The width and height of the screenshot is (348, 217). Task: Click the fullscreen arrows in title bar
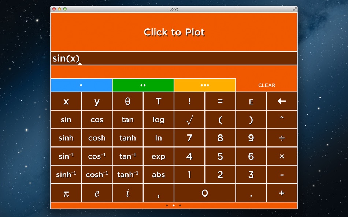tap(295, 9)
